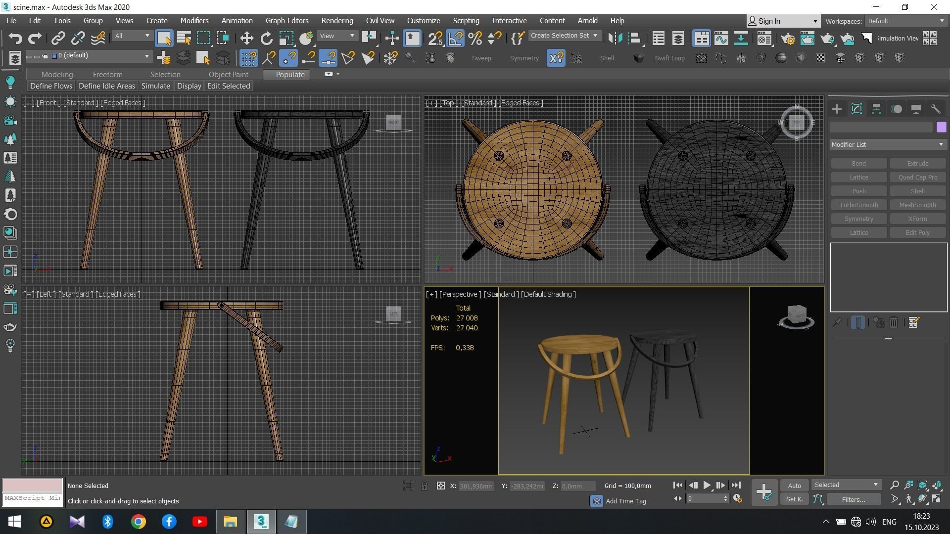Switch to the Object Paint ribbon tab
This screenshot has height=534, width=950.
click(x=228, y=75)
